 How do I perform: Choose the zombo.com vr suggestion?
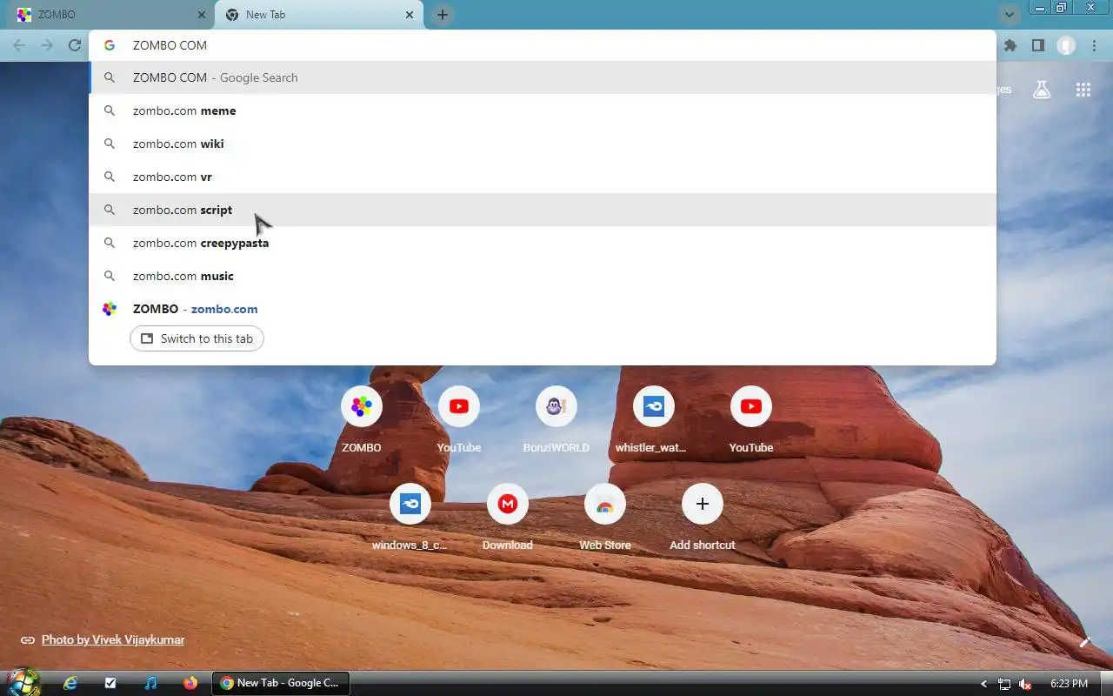pos(543,177)
